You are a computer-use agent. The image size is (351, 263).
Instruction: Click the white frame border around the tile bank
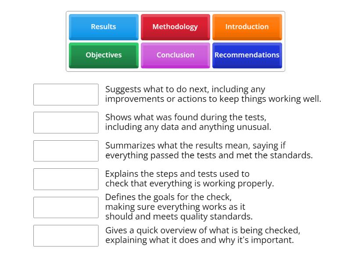point(175,70)
